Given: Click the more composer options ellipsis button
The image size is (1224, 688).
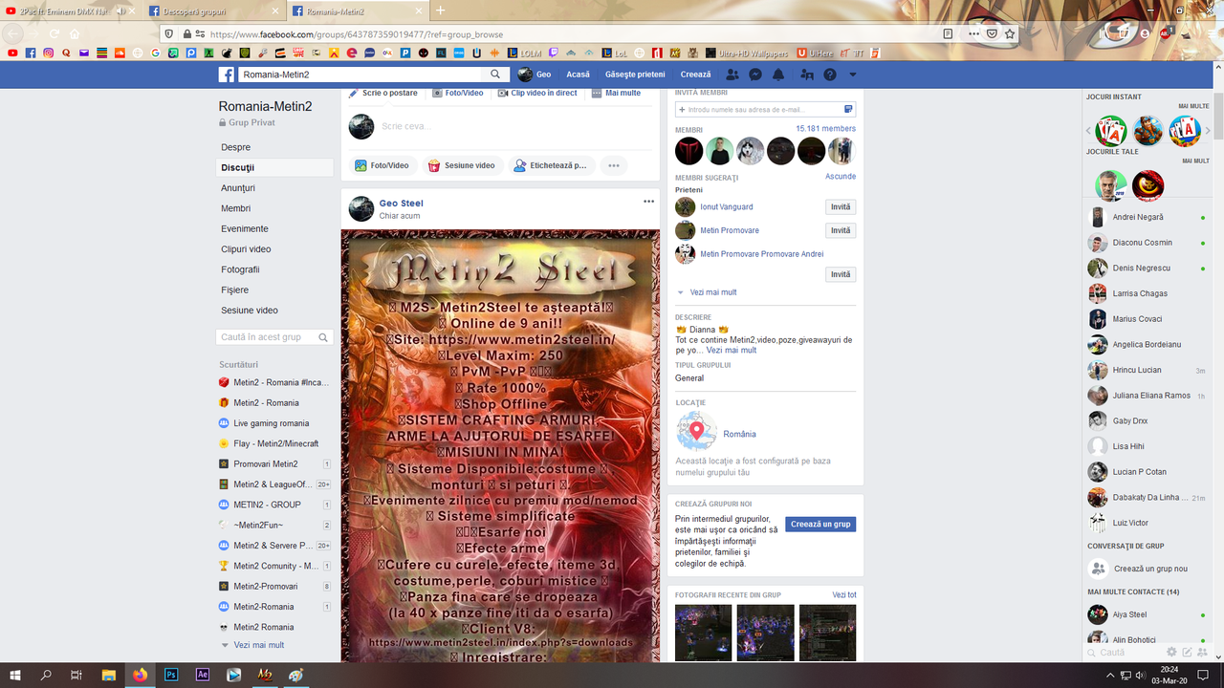Looking at the screenshot, I should (614, 165).
